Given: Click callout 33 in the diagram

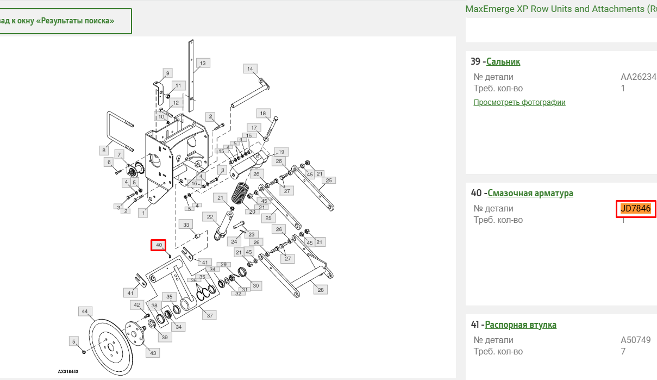Looking at the screenshot, I should tap(186, 225).
